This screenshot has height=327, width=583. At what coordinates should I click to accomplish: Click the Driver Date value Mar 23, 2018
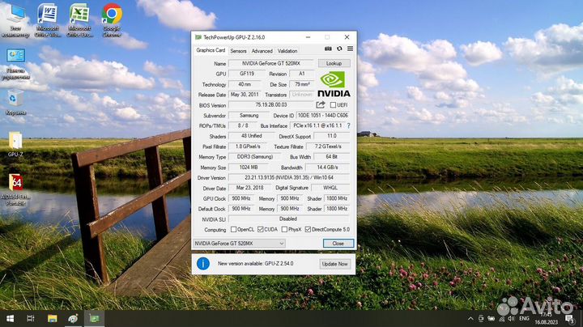click(x=250, y=188)
